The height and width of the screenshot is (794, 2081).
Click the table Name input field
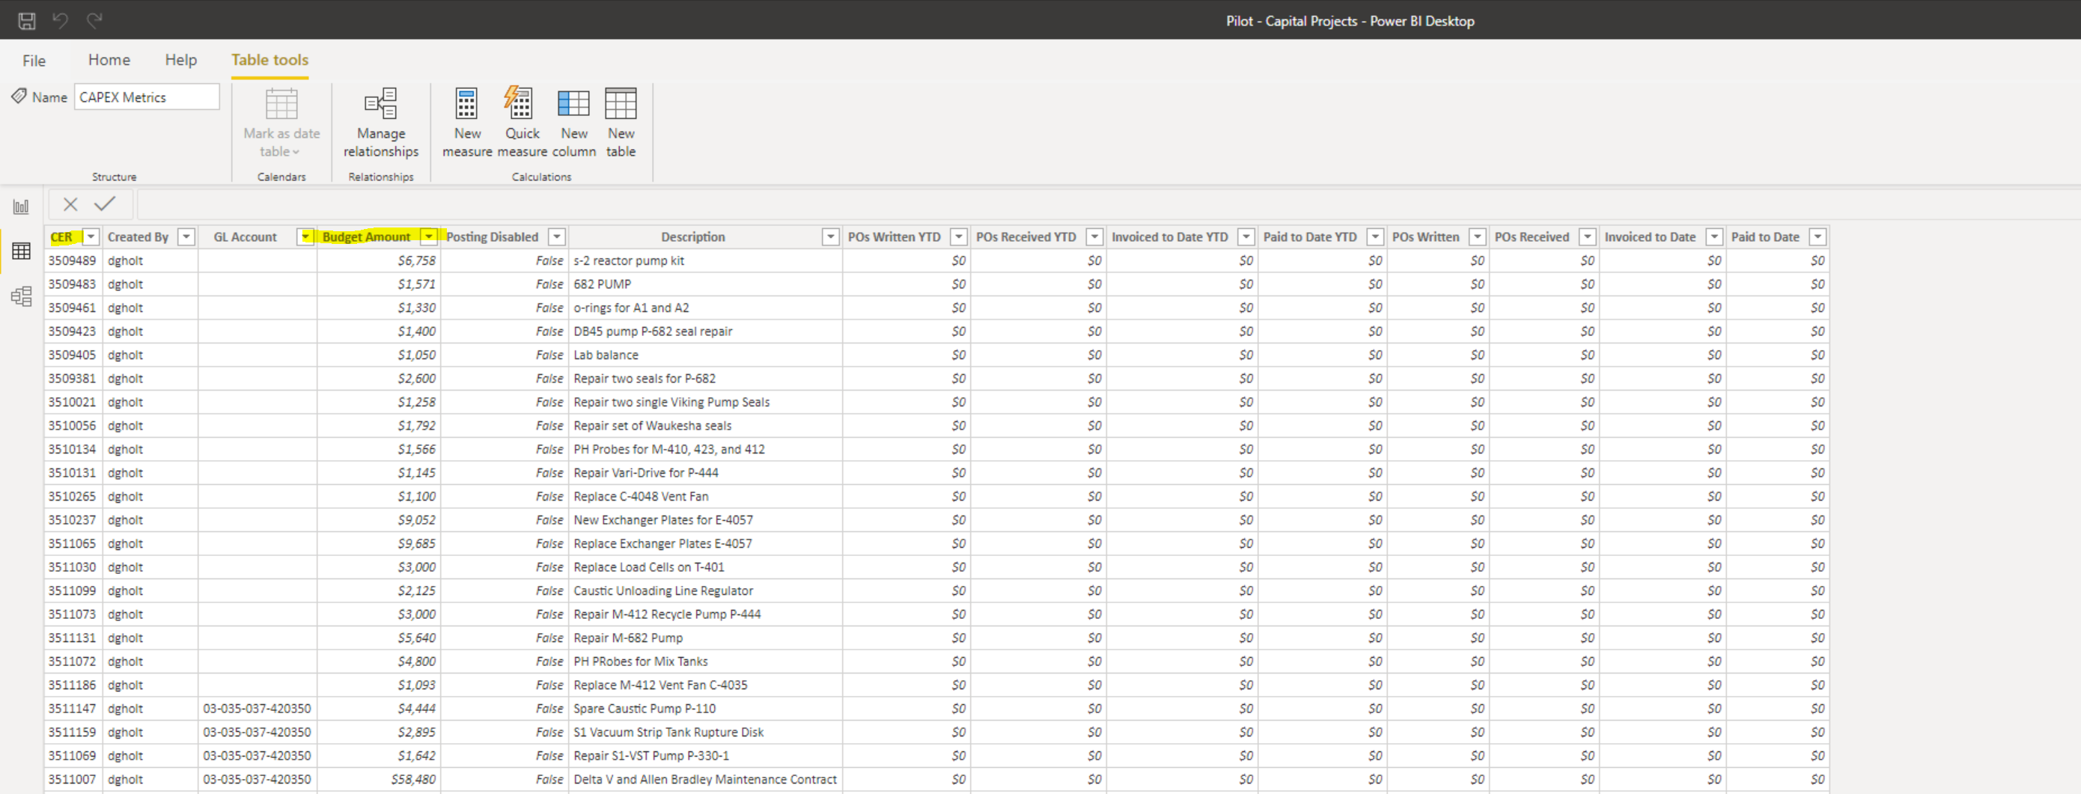tap(147, 97)
